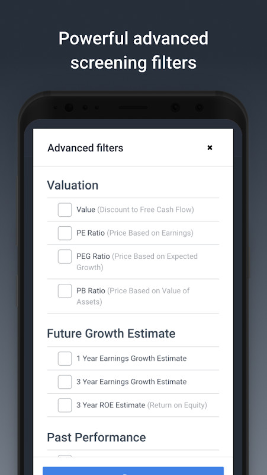The width and height of the screenshot is (267, 475).
Task: Tap the blue button at the dialog bottom
Action: pos(133,471)
